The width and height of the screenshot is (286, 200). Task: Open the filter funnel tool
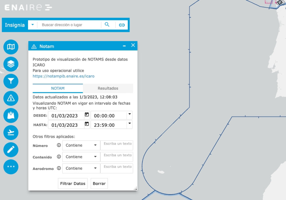tap(11, 81)
